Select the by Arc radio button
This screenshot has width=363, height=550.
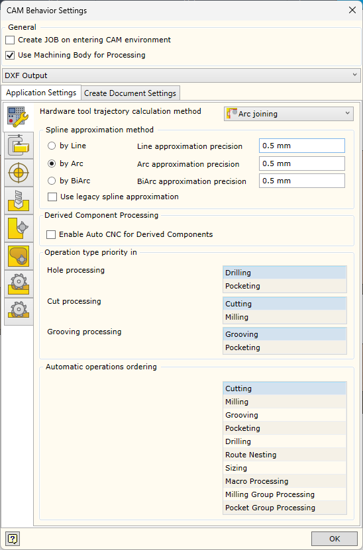pyautogui.click(x=52, y=163)
